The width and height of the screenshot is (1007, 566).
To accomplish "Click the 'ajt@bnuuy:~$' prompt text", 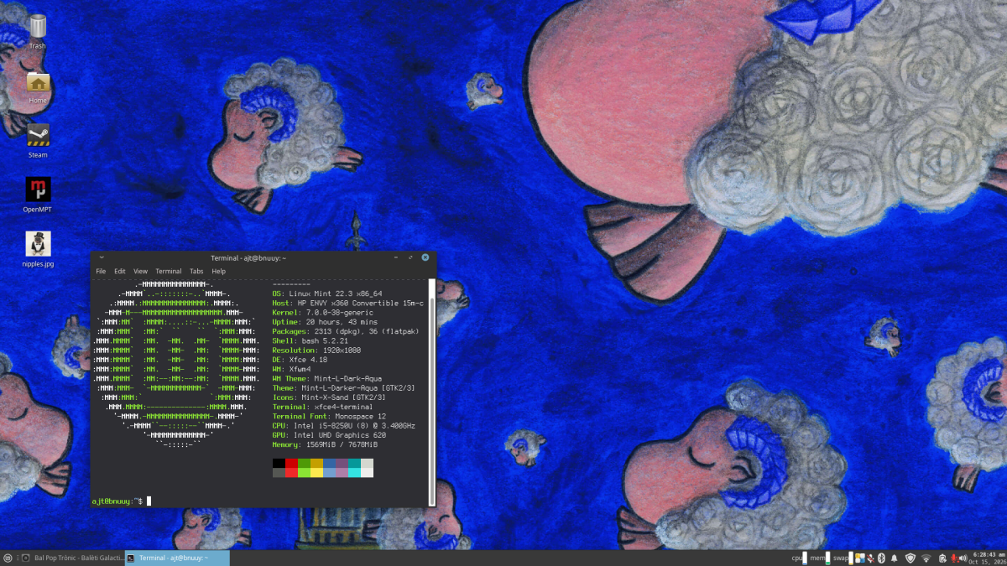I will (x=117, y=501).
